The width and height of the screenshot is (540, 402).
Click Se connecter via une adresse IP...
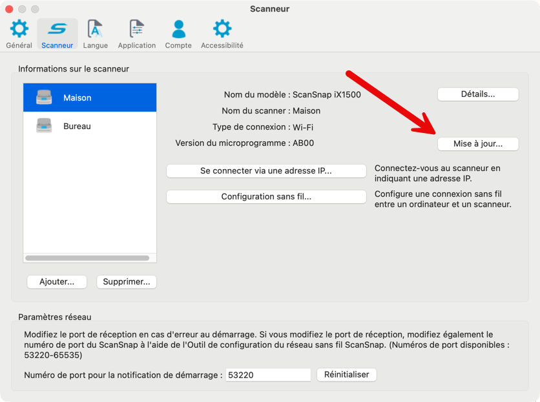266,171
